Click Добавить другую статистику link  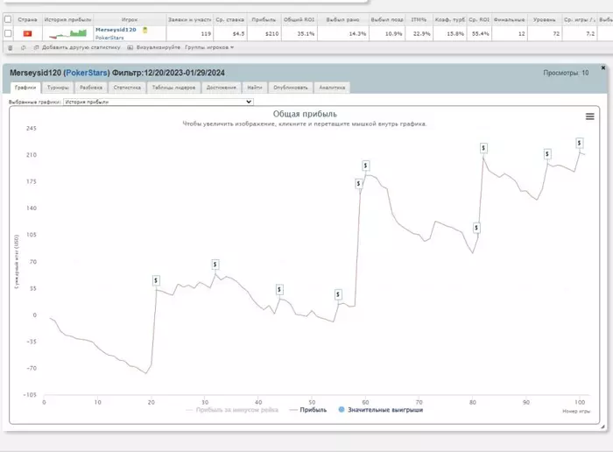click(x=81, y=47)
